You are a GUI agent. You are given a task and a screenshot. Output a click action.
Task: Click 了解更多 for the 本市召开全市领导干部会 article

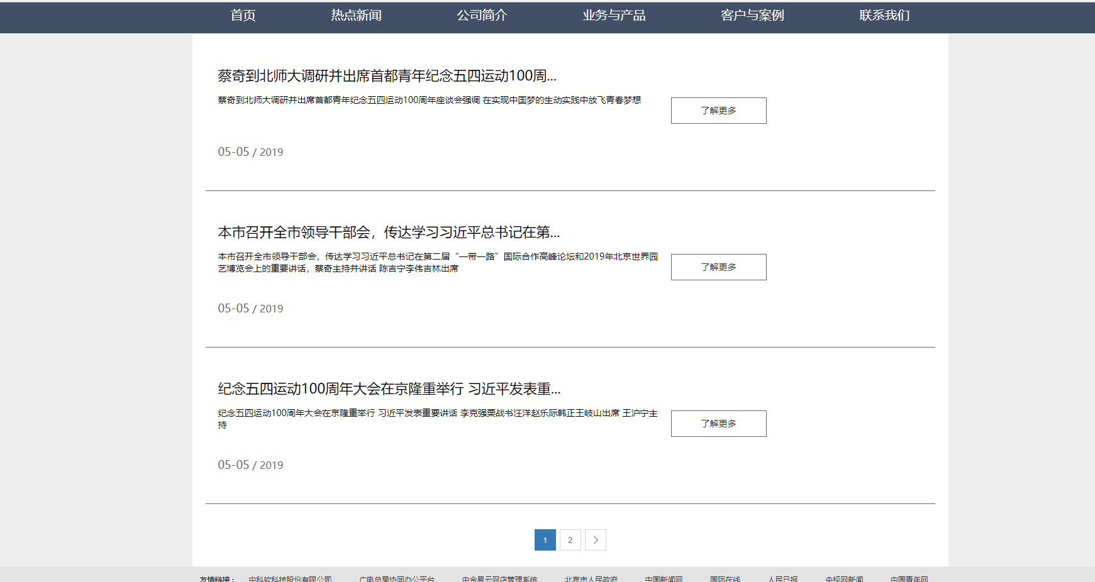click(718, 267)
